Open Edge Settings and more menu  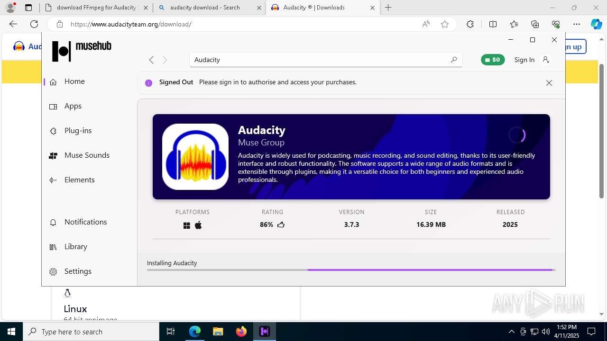point(577,24)
